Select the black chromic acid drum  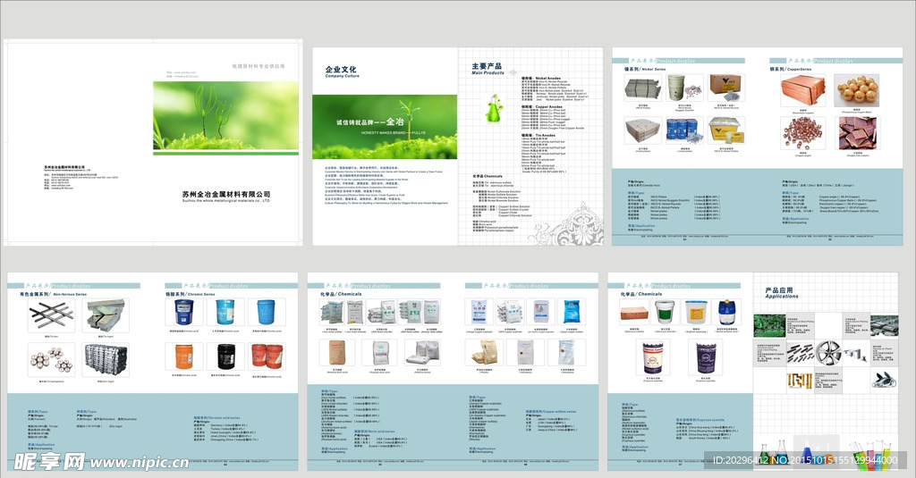(225, 356)
